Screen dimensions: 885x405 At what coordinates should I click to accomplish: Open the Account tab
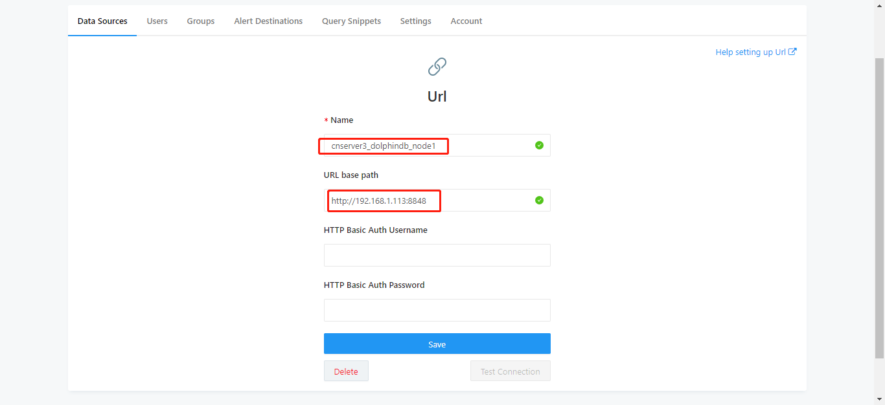click(x=466, y=21)
